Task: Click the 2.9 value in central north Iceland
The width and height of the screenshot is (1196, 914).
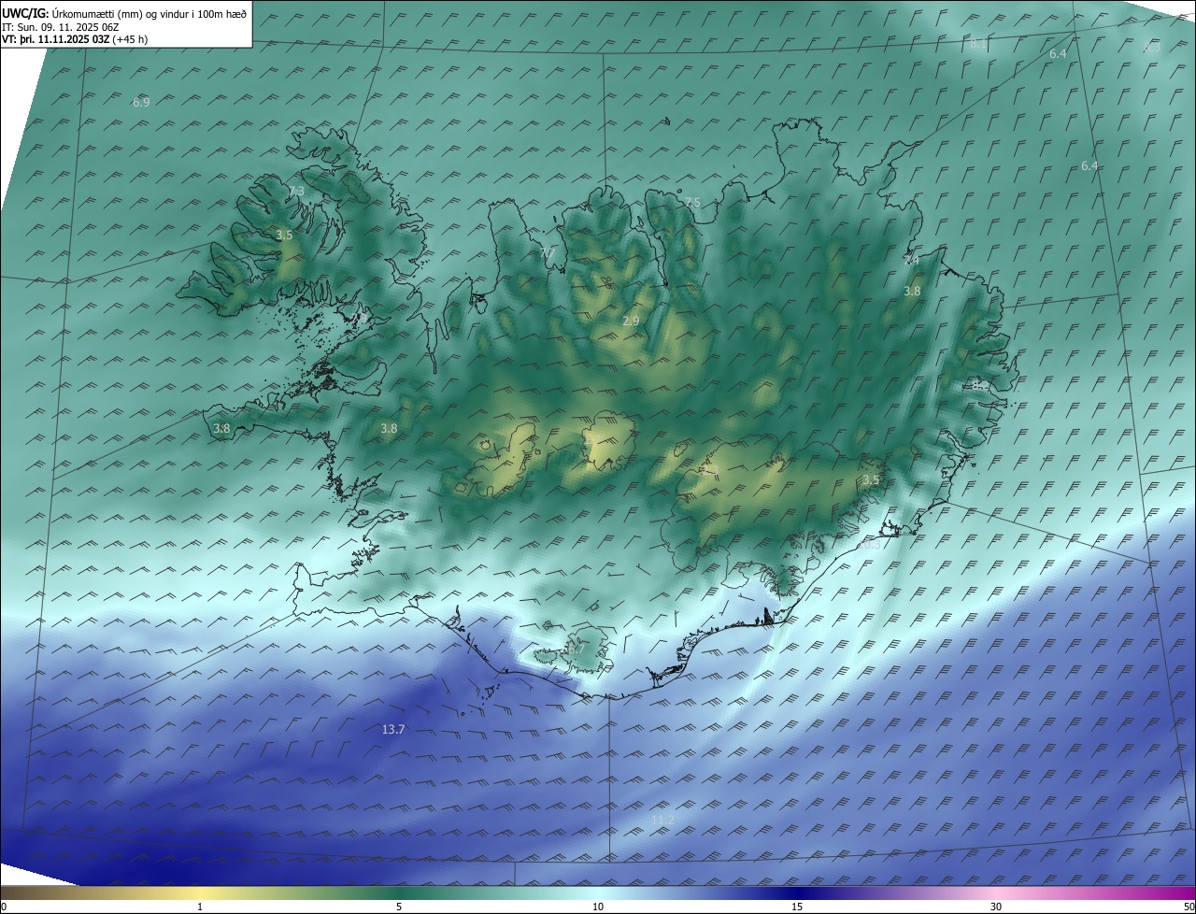Action: (x=631, y=321)
